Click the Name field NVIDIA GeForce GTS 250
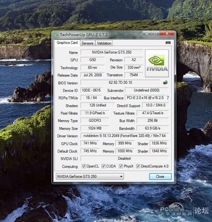The width and height of the screenshot is (212, 222). 112,52
